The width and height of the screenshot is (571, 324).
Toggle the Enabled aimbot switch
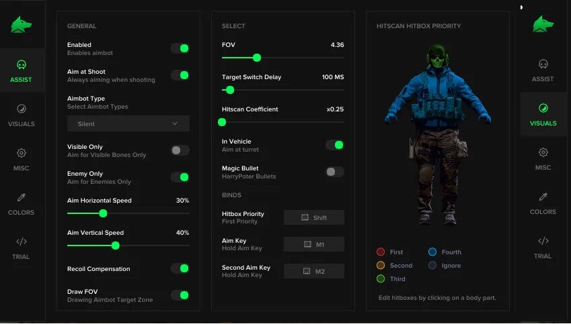tap(180, 48)
